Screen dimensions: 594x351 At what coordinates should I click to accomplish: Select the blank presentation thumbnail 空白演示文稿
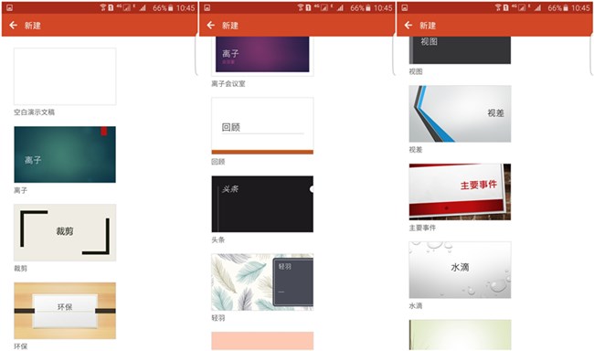tap(65, 76)
